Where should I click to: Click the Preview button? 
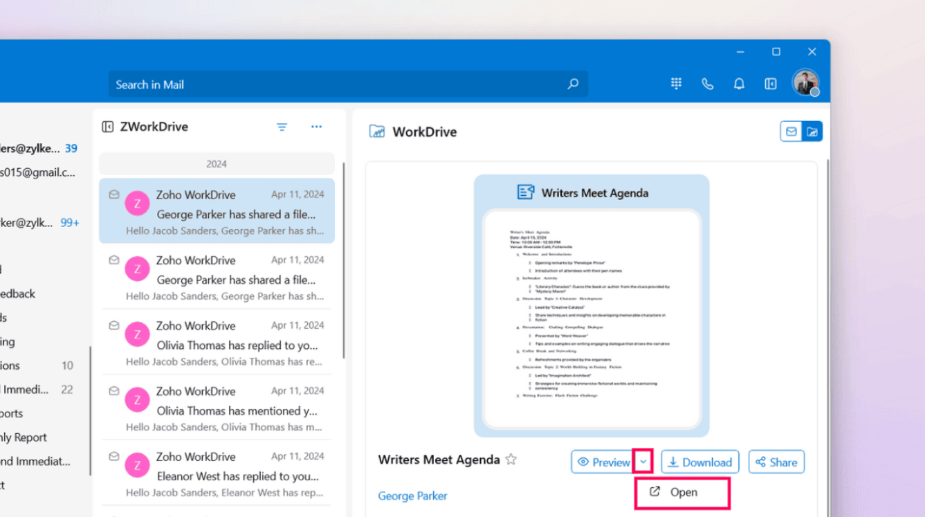coord(603,462)
